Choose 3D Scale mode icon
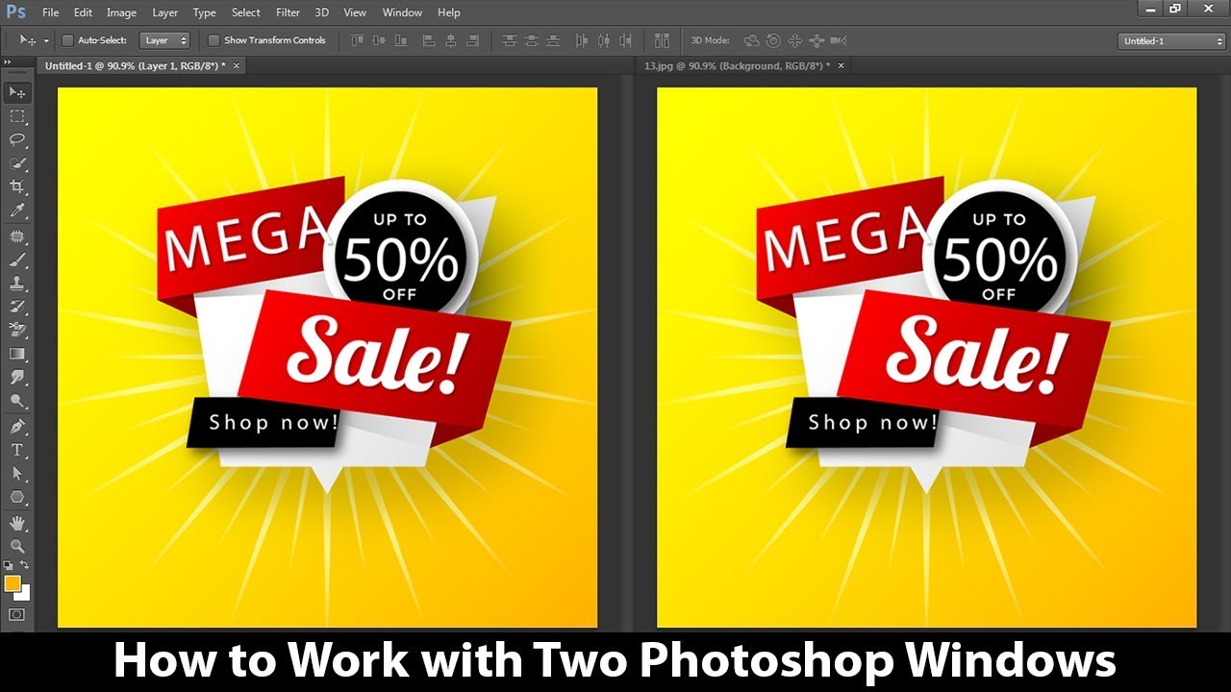1231x692 pixels. point(839,40)
